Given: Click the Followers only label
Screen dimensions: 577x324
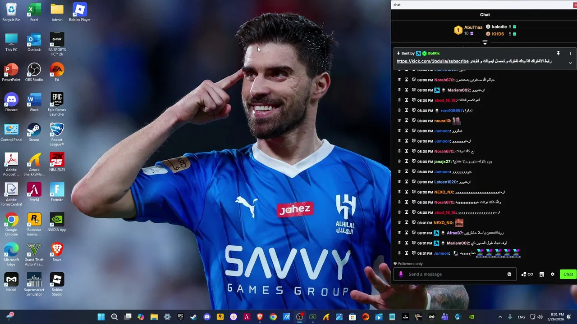Looking at the screenshot, I should coord(410,264).
